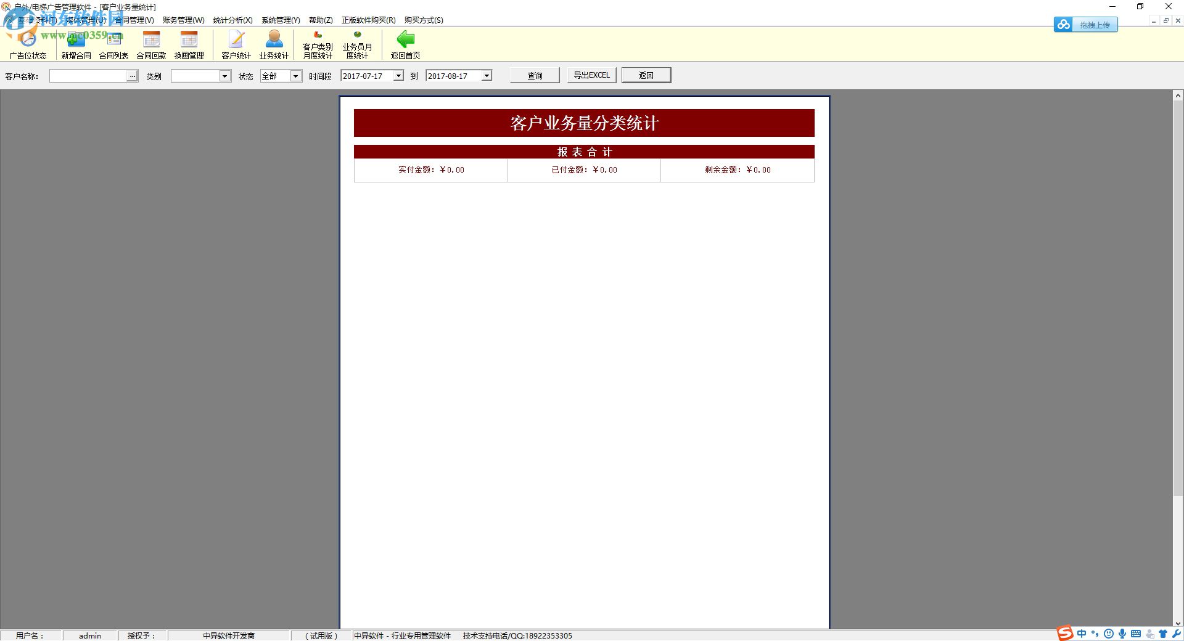This screenshot has width=1184, height=641.
Task: Open 换画管理 in the toolbar
Action: click(x=189, y=45)
